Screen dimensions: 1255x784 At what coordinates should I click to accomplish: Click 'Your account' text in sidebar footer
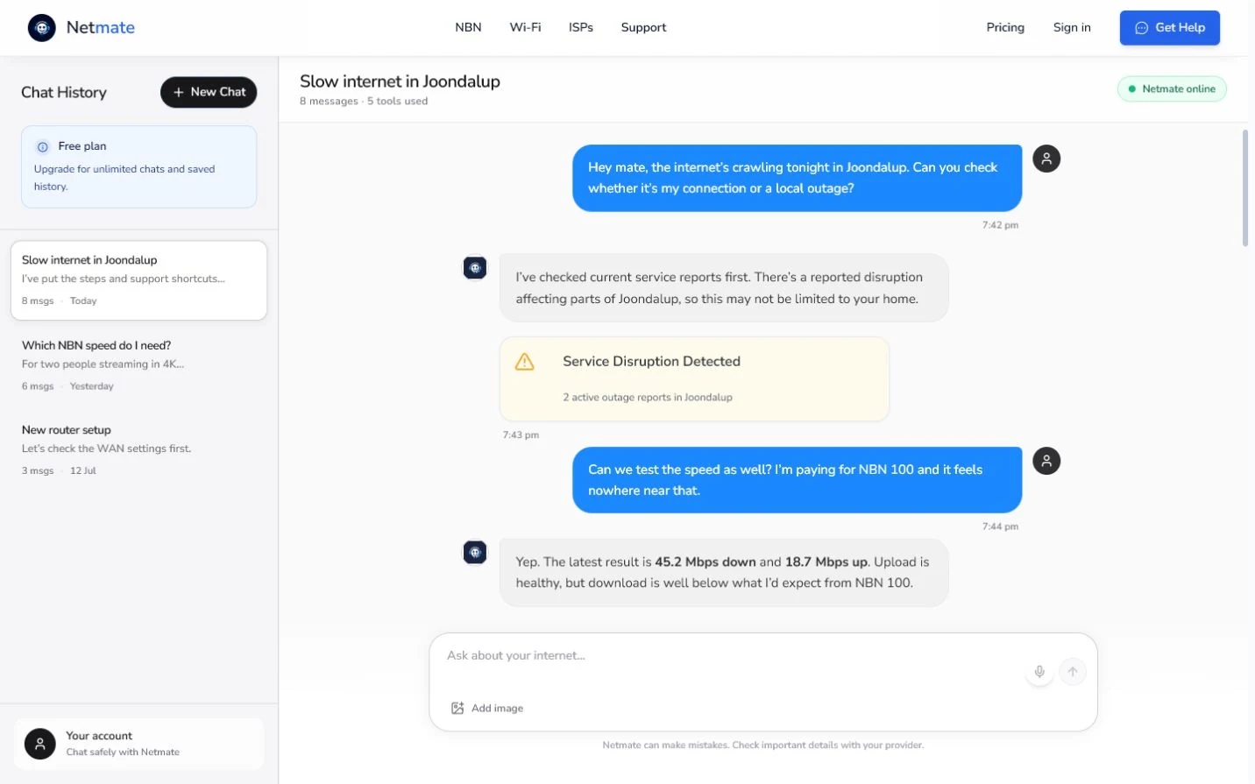(99, 736)
